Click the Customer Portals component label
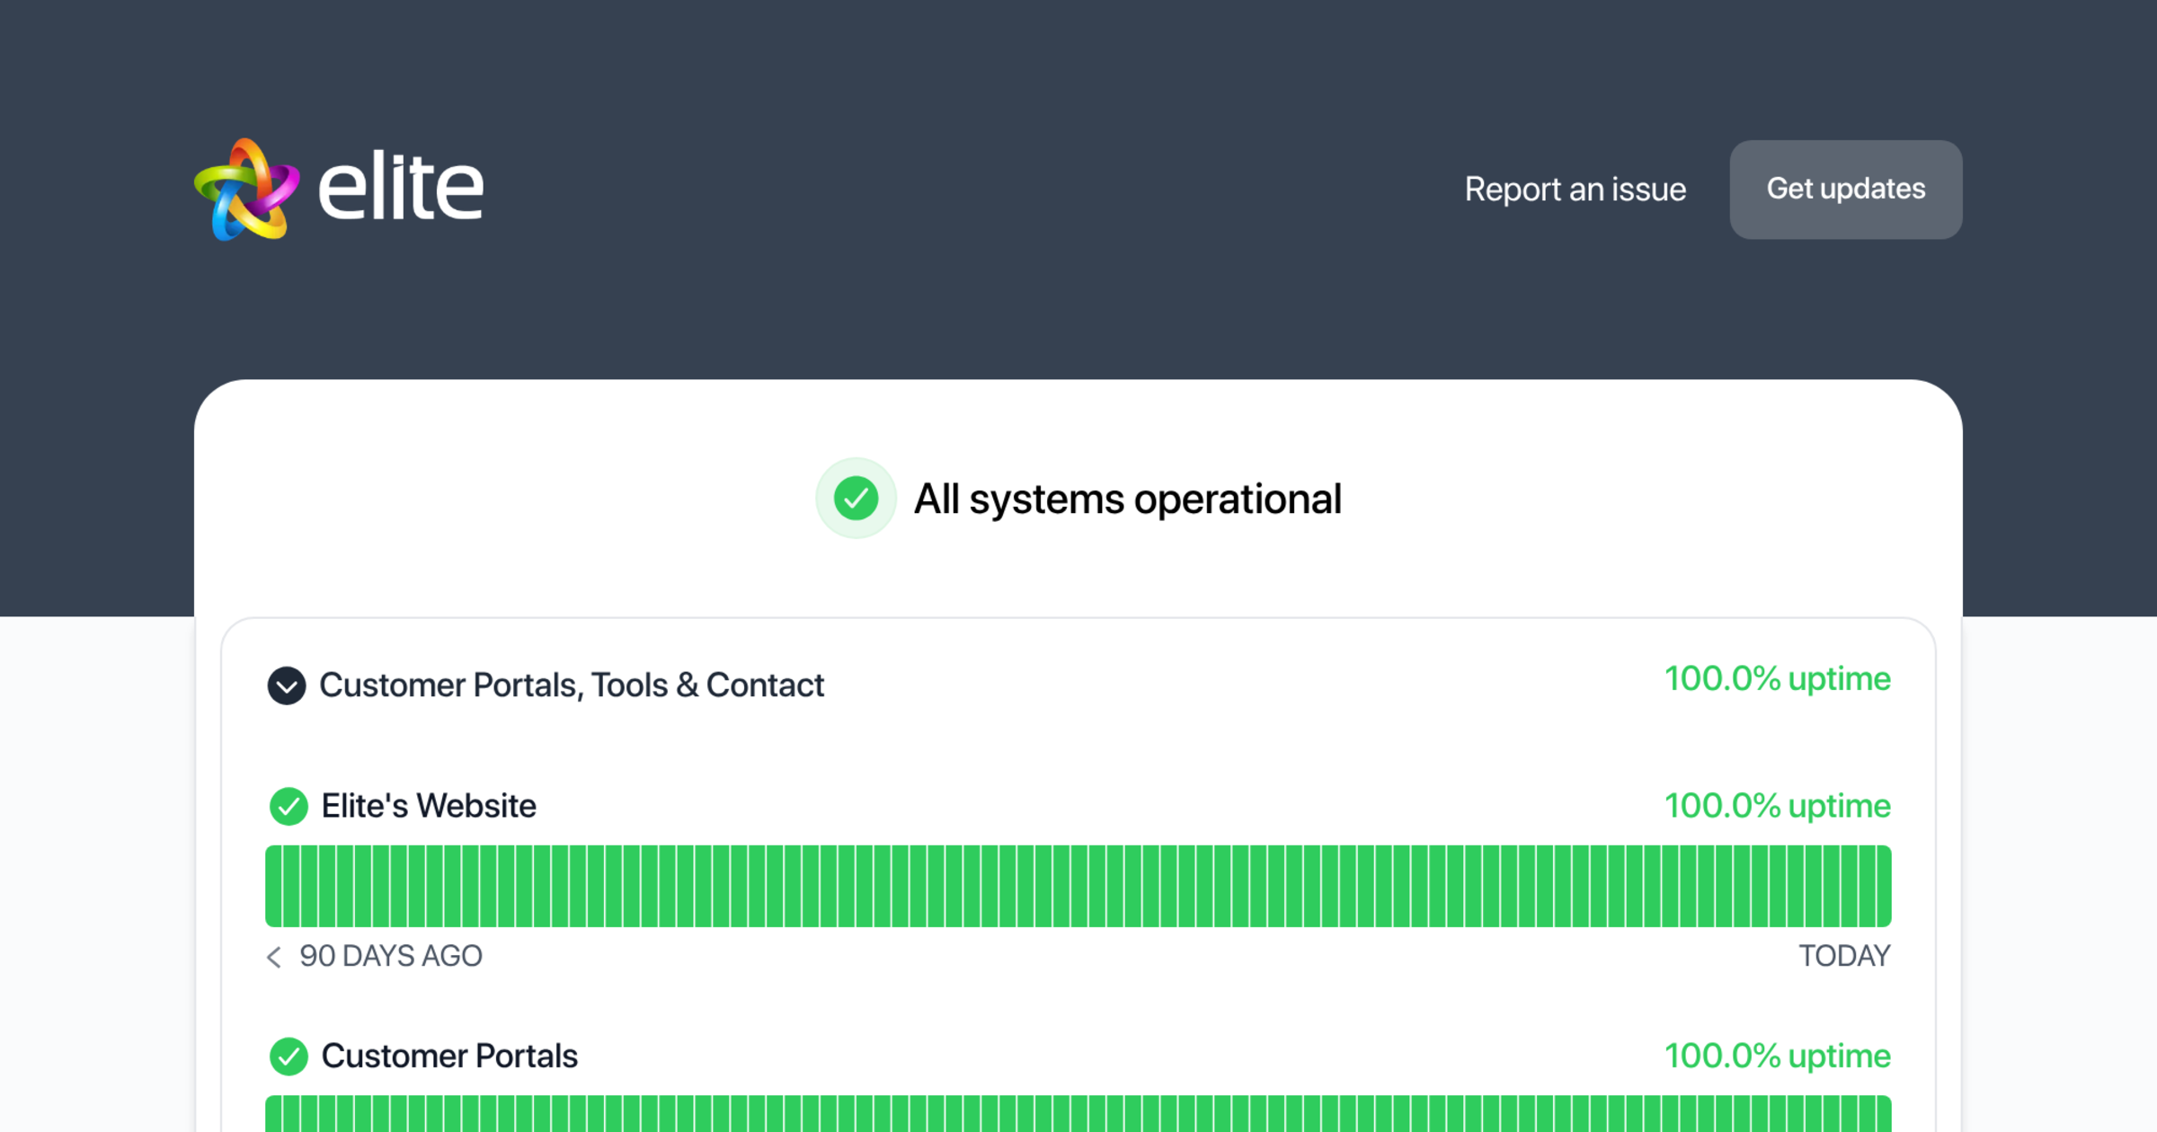Image resolution: width=2157 pixels, height=1132 pixels. 449,1057
